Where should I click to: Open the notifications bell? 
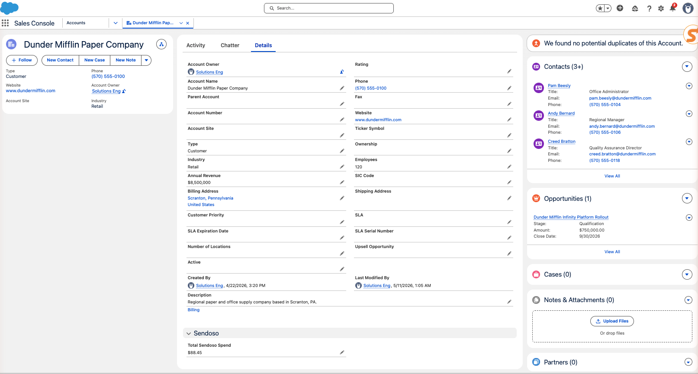point(672,8)
